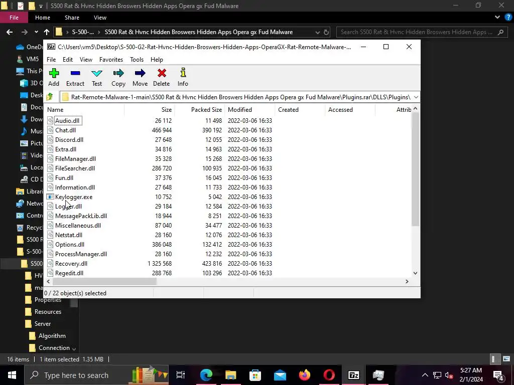Viewport: 514px width, 385px height.
Task: Open the 7-Zip View menu
Action: pyautogui.click(x=86, y=60)
